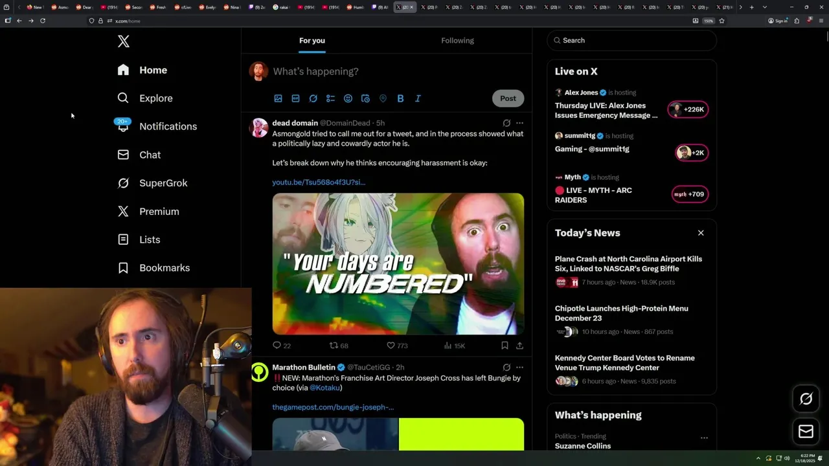Screen dimensions: 829x466
Task: Reload the page with refresh icon
Action: (x=43, y=21)
